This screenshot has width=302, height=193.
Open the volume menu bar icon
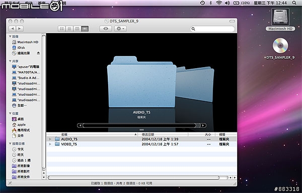click(228, 3)
